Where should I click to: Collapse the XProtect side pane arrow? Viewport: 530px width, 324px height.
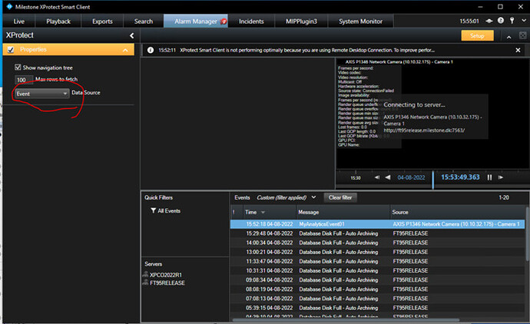tap(132, 35)
